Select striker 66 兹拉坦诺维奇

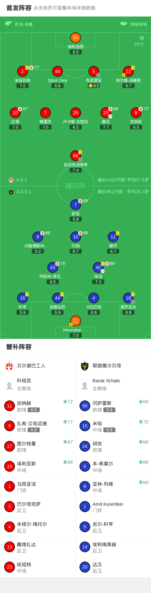click(76, 156)
